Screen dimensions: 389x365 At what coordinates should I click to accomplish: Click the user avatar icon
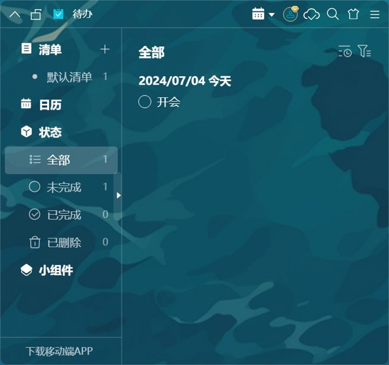[x=290, y=15]
